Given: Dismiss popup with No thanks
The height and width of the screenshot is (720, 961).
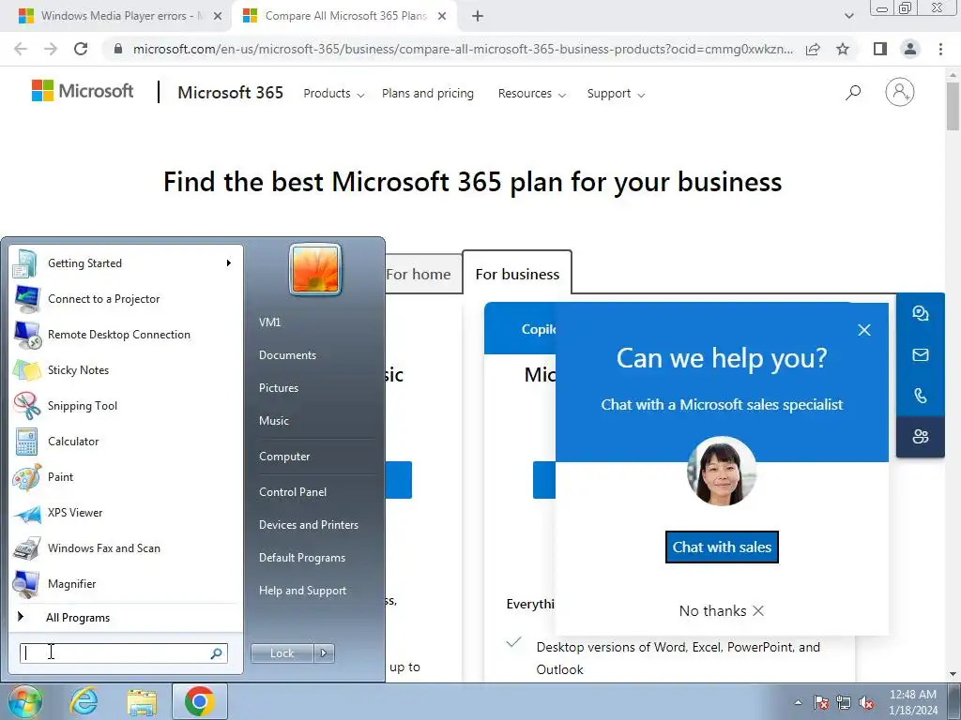Looking at the screenshot, I should [x=722, y=611].
